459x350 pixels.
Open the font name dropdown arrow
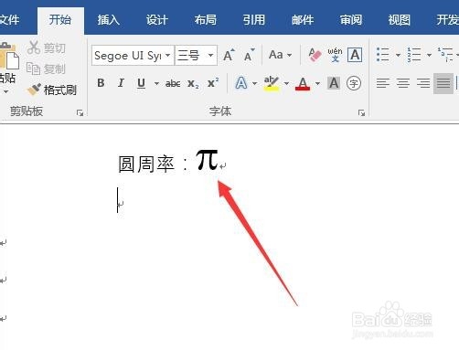point(167,56)
